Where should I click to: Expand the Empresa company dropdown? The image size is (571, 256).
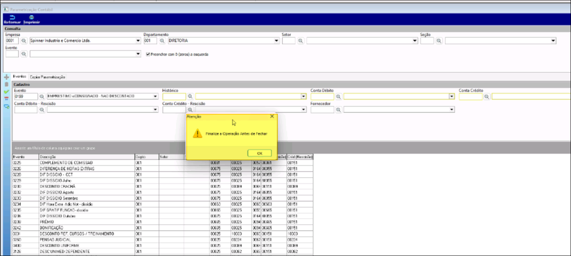[138, 41]
